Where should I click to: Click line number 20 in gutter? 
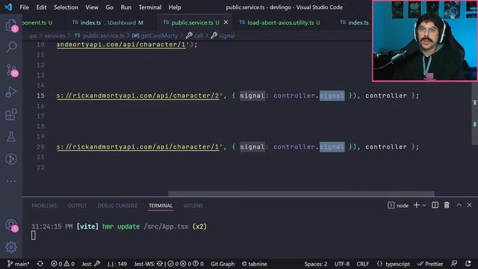click(x=40, y=146)
